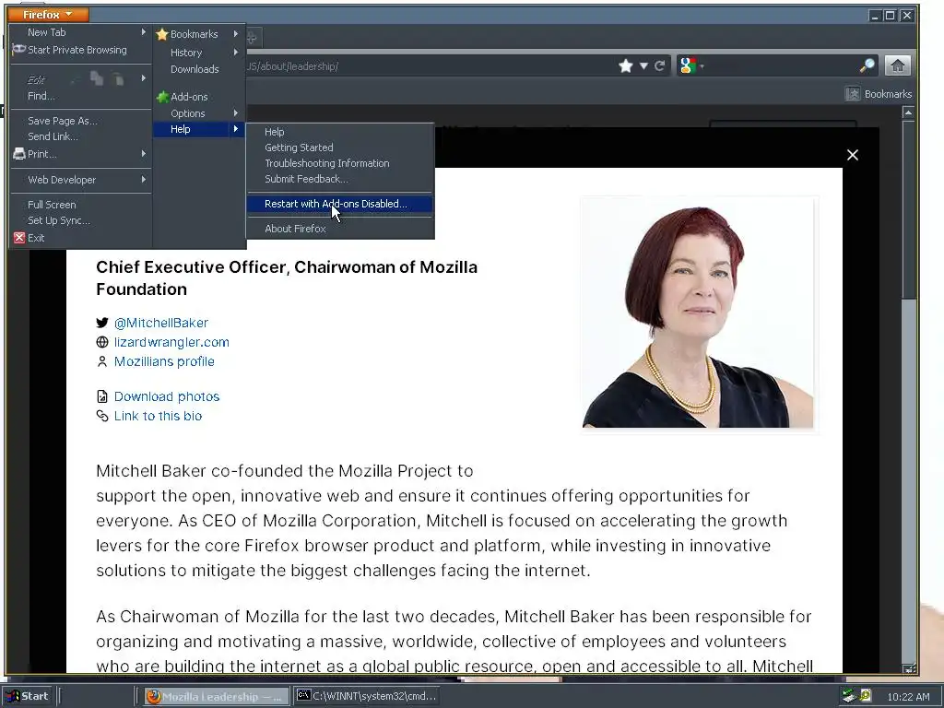This screenshot has width=944, height=708.
Task: Close the bio overlay with the X
Action: click(x=853, y=155)
